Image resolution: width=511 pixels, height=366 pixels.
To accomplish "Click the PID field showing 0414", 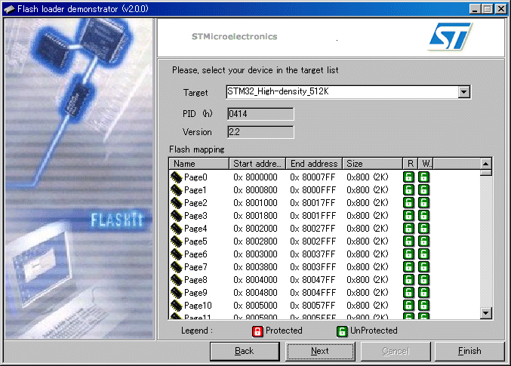I will [x=260, y=114].
